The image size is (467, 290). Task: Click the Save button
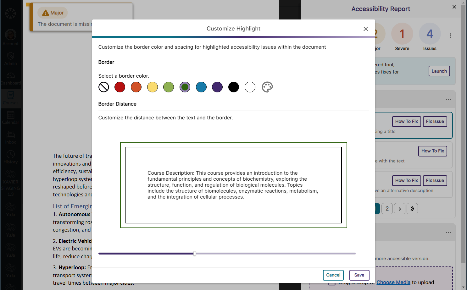click(359, 275)
